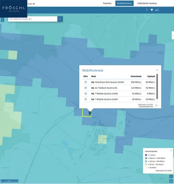Viewport: 174px width, 184px height.
Task: Click the magnifier icon in the blue toolbar
Action: click(x=147, y=10)
